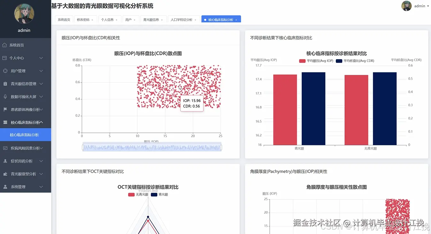This screenshot has height=234, width=431.
Task: Click the right handle of scatter zoom slider
Action: pos(221,147)
